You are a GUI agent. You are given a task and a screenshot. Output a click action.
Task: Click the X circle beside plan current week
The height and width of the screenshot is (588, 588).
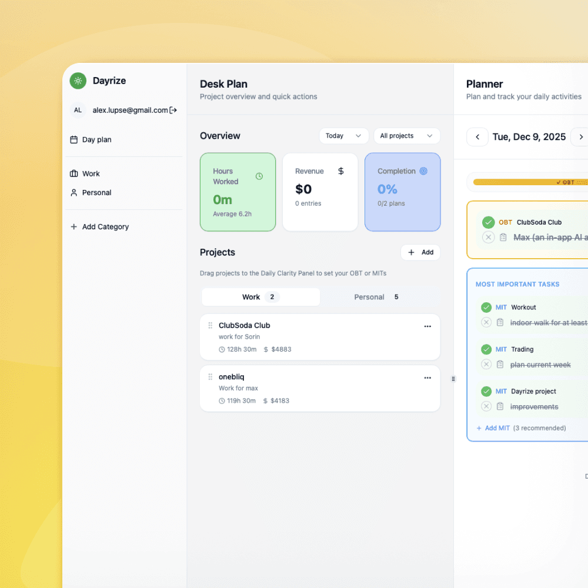486,365
